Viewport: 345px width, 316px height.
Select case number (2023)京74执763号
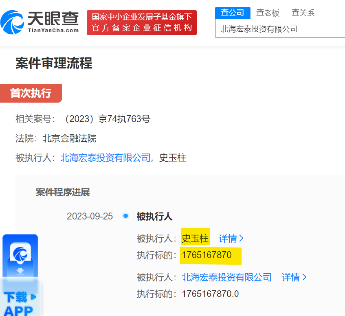pos(108,119)
